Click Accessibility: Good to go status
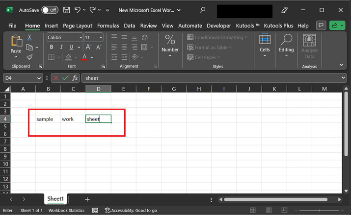Image resolution: width=351 pixels, height=215 pixels. pos(131,210)
